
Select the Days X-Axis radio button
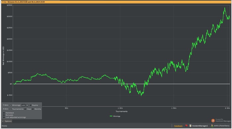tap(25, 109)
